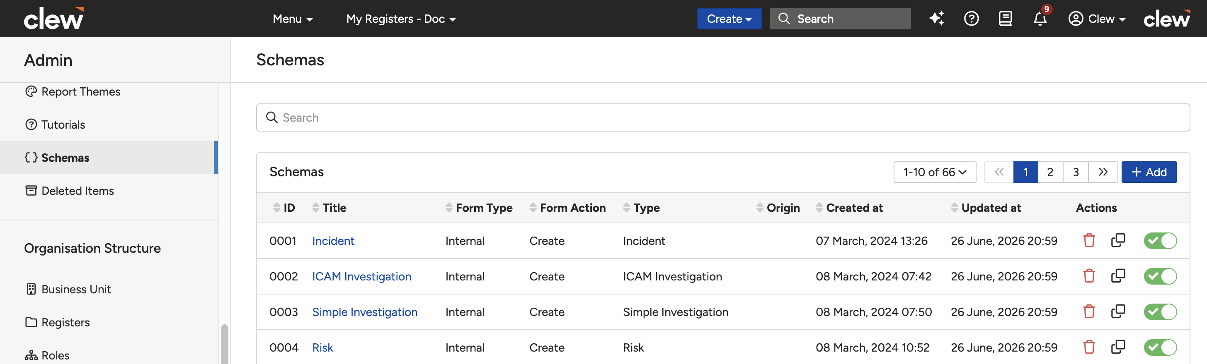
Task: Open Registers in sidebar
Action: pyautogui.click(x=57, y=322)
